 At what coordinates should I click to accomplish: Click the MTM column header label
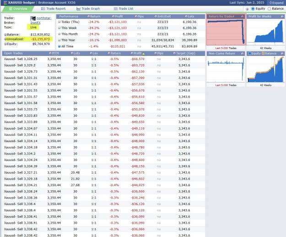(55, 53)
